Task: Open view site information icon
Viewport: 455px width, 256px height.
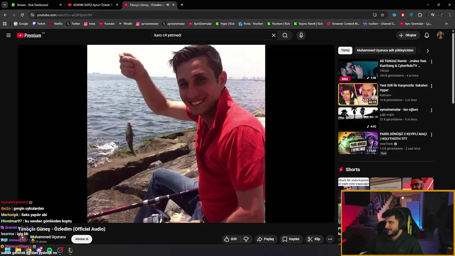Action: click(32, 15)
